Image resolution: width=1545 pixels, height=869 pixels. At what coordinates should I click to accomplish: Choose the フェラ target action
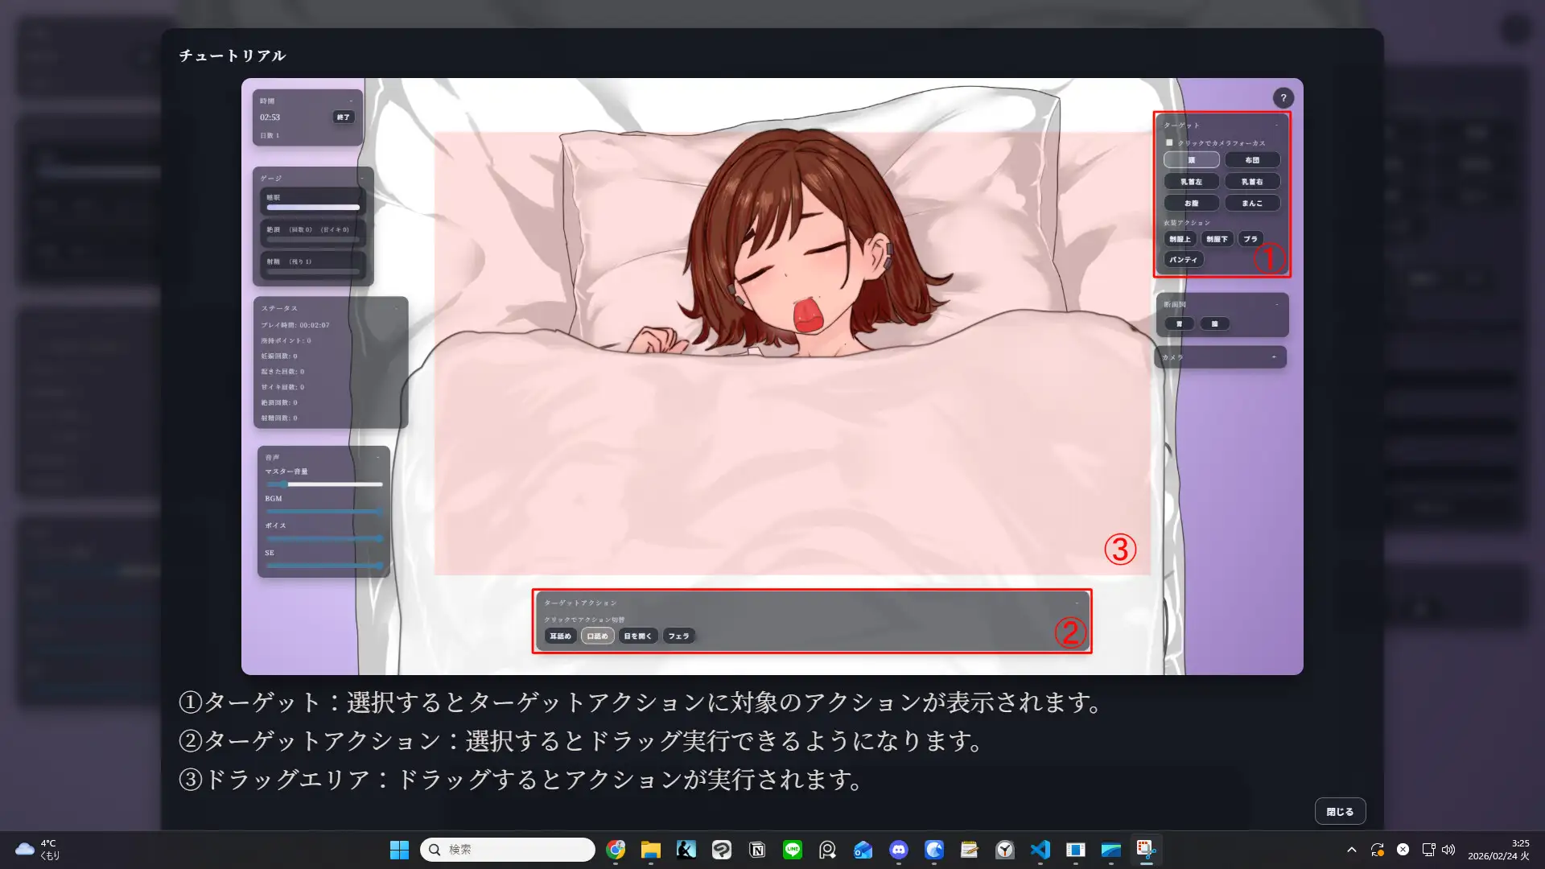679,636
